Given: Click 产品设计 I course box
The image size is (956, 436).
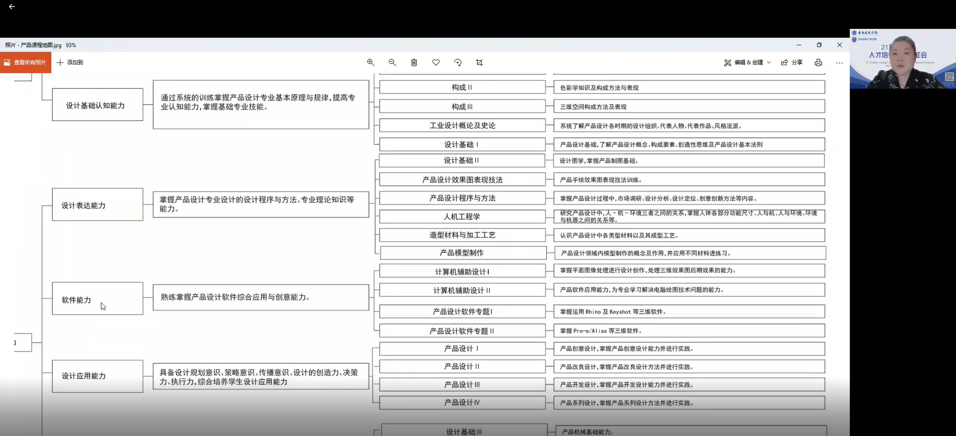Looking at the screenshot, I should click(x=463, y=348).
